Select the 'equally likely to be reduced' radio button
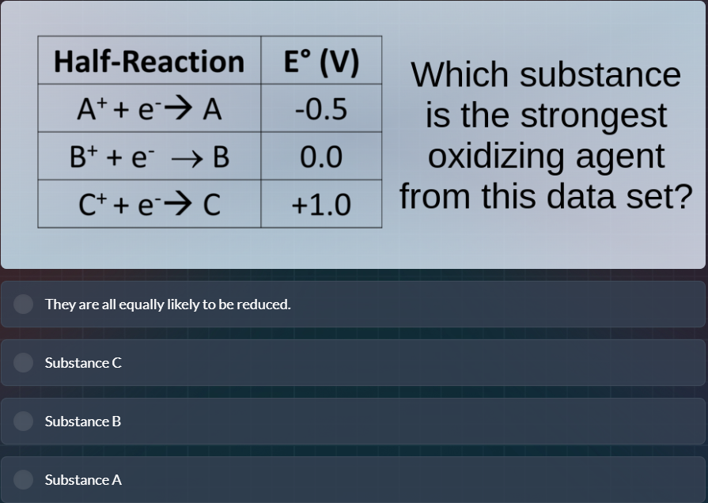The width and height of the screenshot is (708, 503). click(24, 304)
